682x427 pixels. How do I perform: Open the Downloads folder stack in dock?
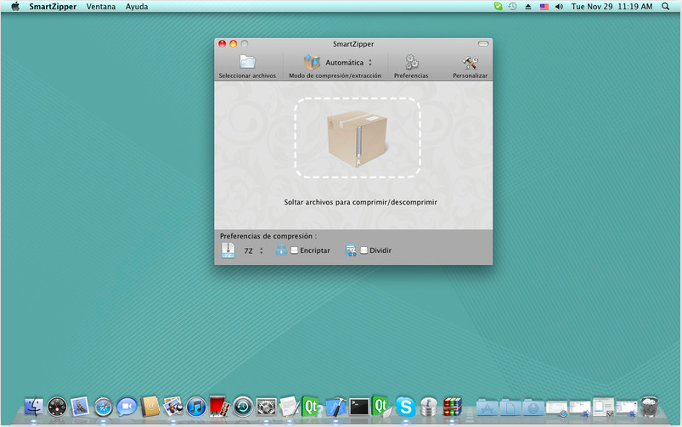point(533,407)
